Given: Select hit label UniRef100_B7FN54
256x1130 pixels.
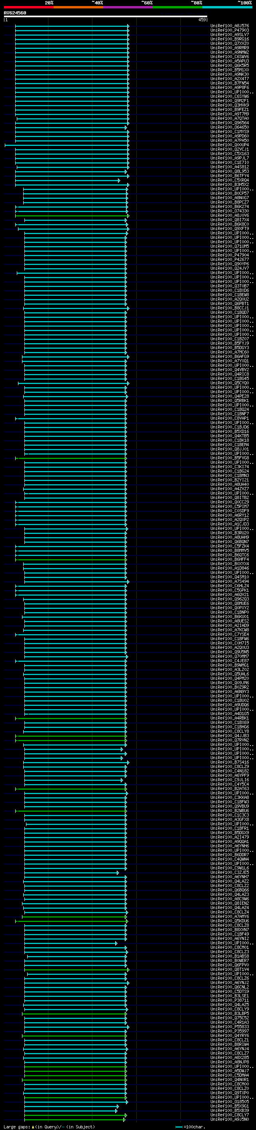Looking at the screenshot, I should 230,83.
